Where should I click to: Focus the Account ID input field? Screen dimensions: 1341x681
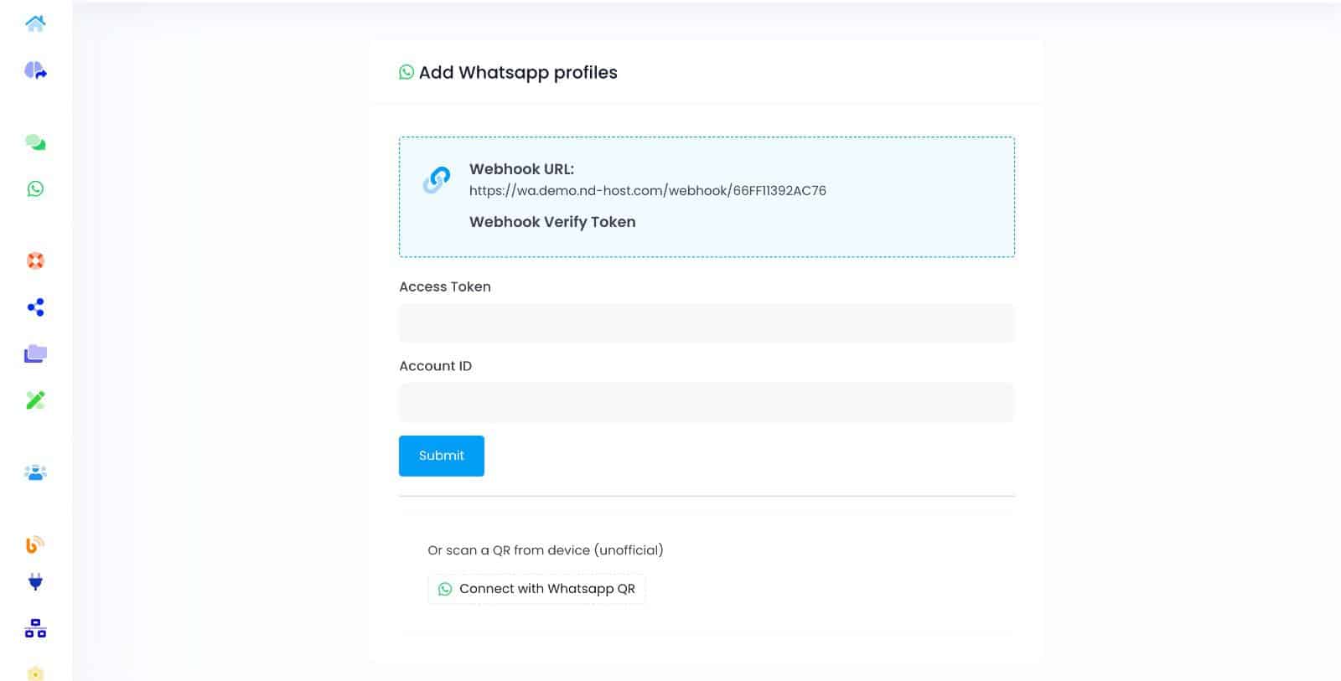706,403
